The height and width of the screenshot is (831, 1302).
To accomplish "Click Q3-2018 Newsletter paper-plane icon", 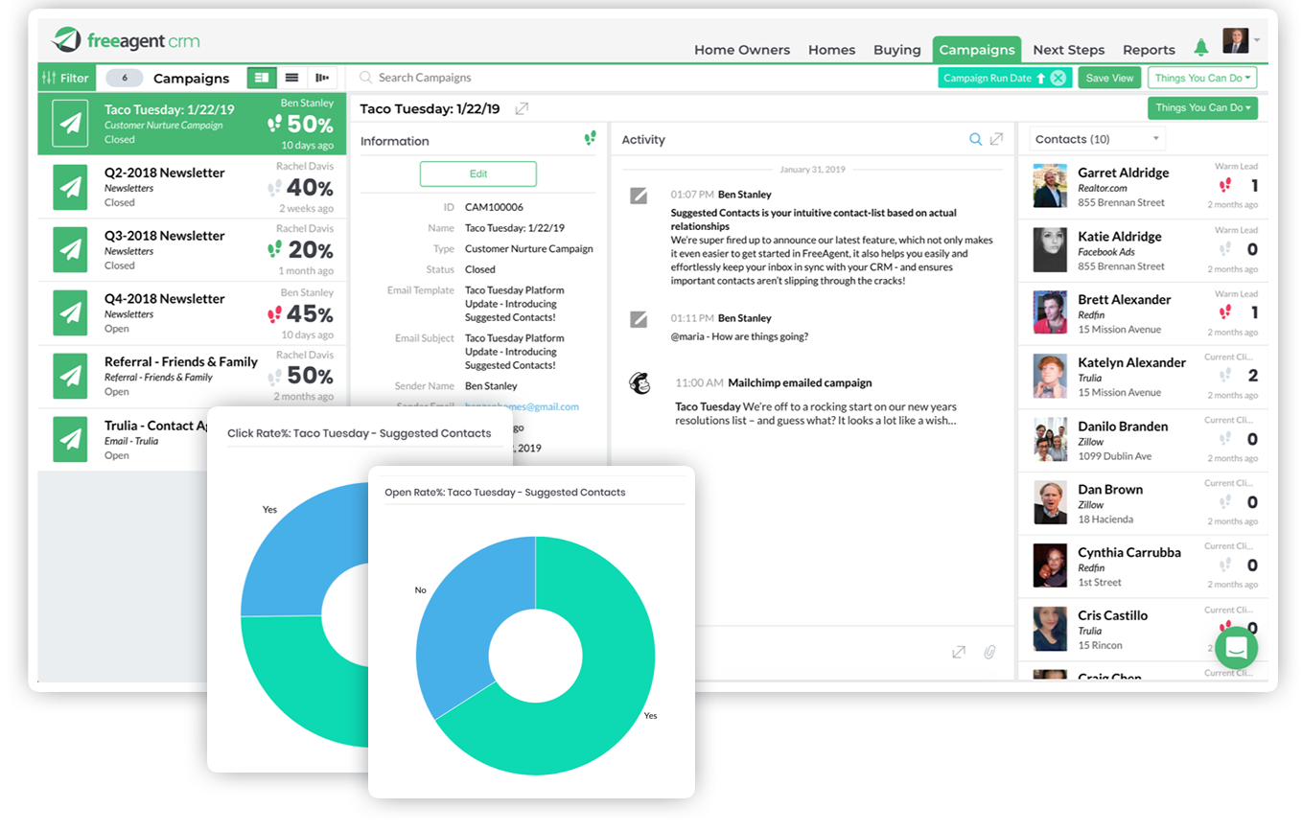I will pyautogui.click(x=70, y=250).
